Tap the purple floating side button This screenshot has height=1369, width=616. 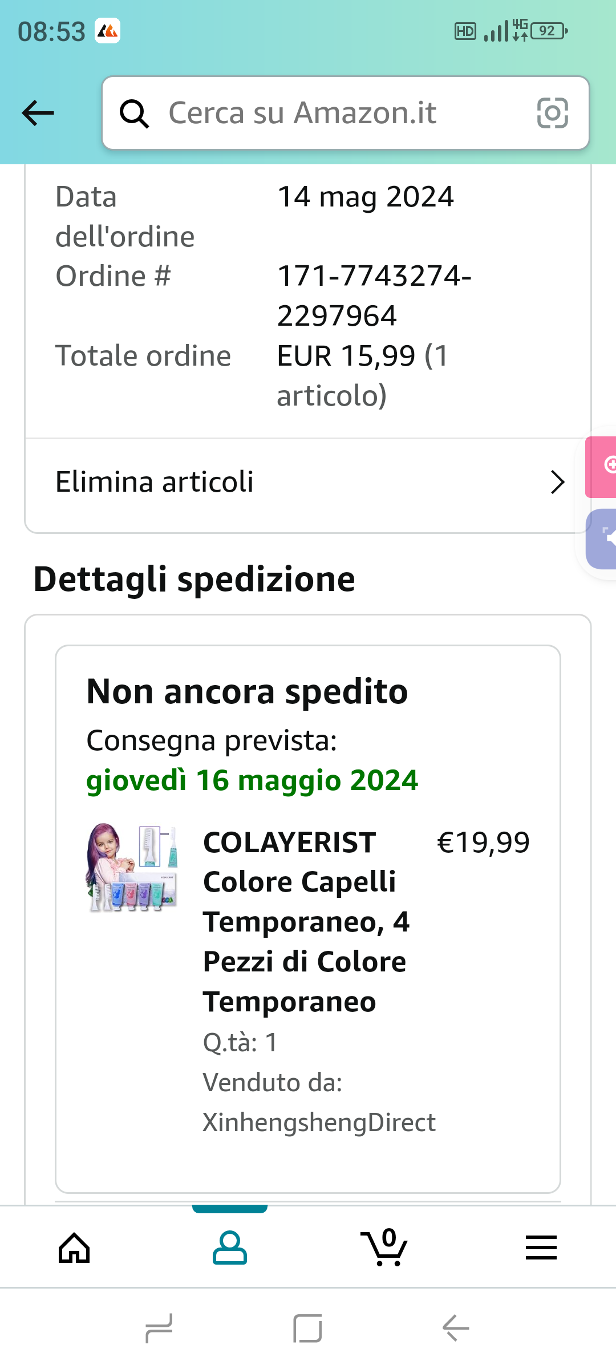(x=603, y=538)
